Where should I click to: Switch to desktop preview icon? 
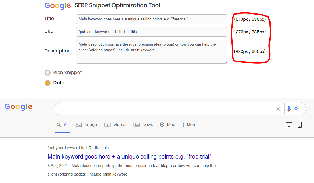click(x=289, y=125)
